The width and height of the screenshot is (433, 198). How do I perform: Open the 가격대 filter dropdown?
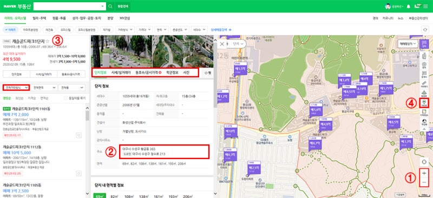145,30
